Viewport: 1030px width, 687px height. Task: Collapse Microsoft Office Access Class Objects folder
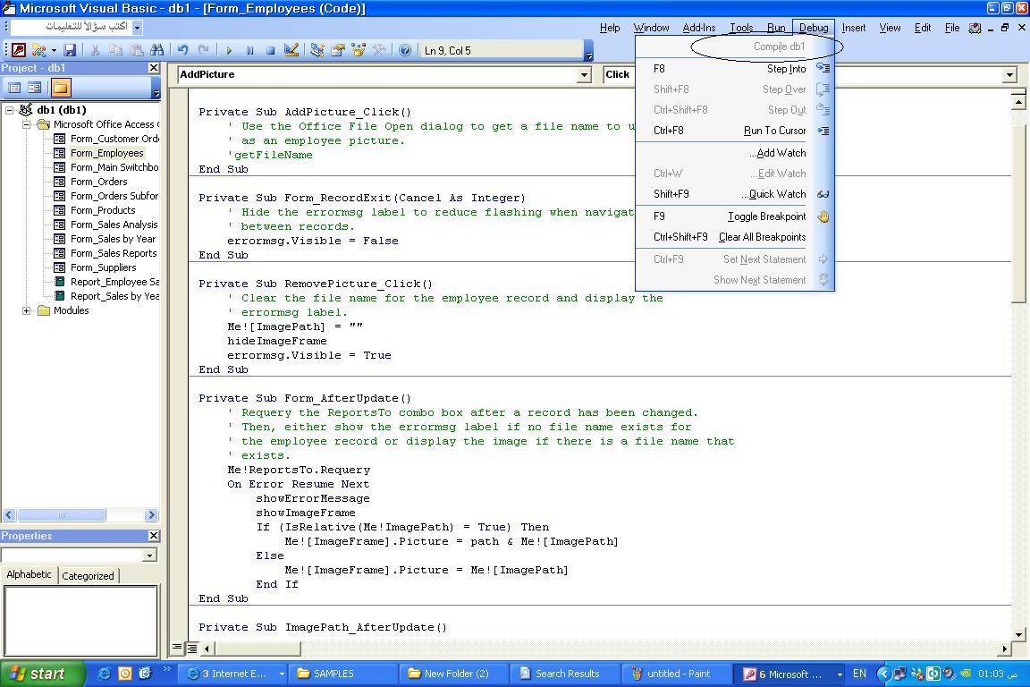[26, 124]
